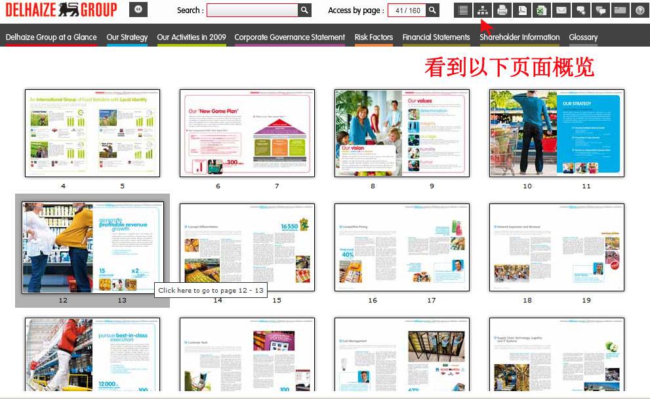
Task: Open the page overview sitemap icon
Action: [483, 10]
